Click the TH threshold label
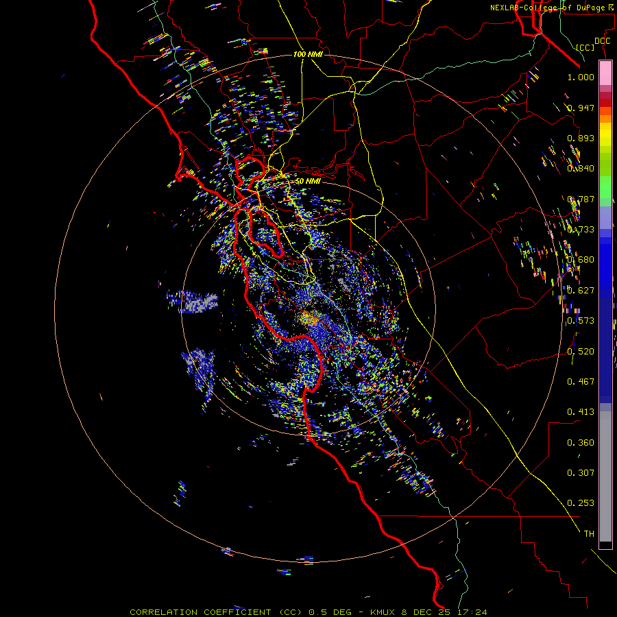The width and height of the screenshot is (617, 617). 589,534
